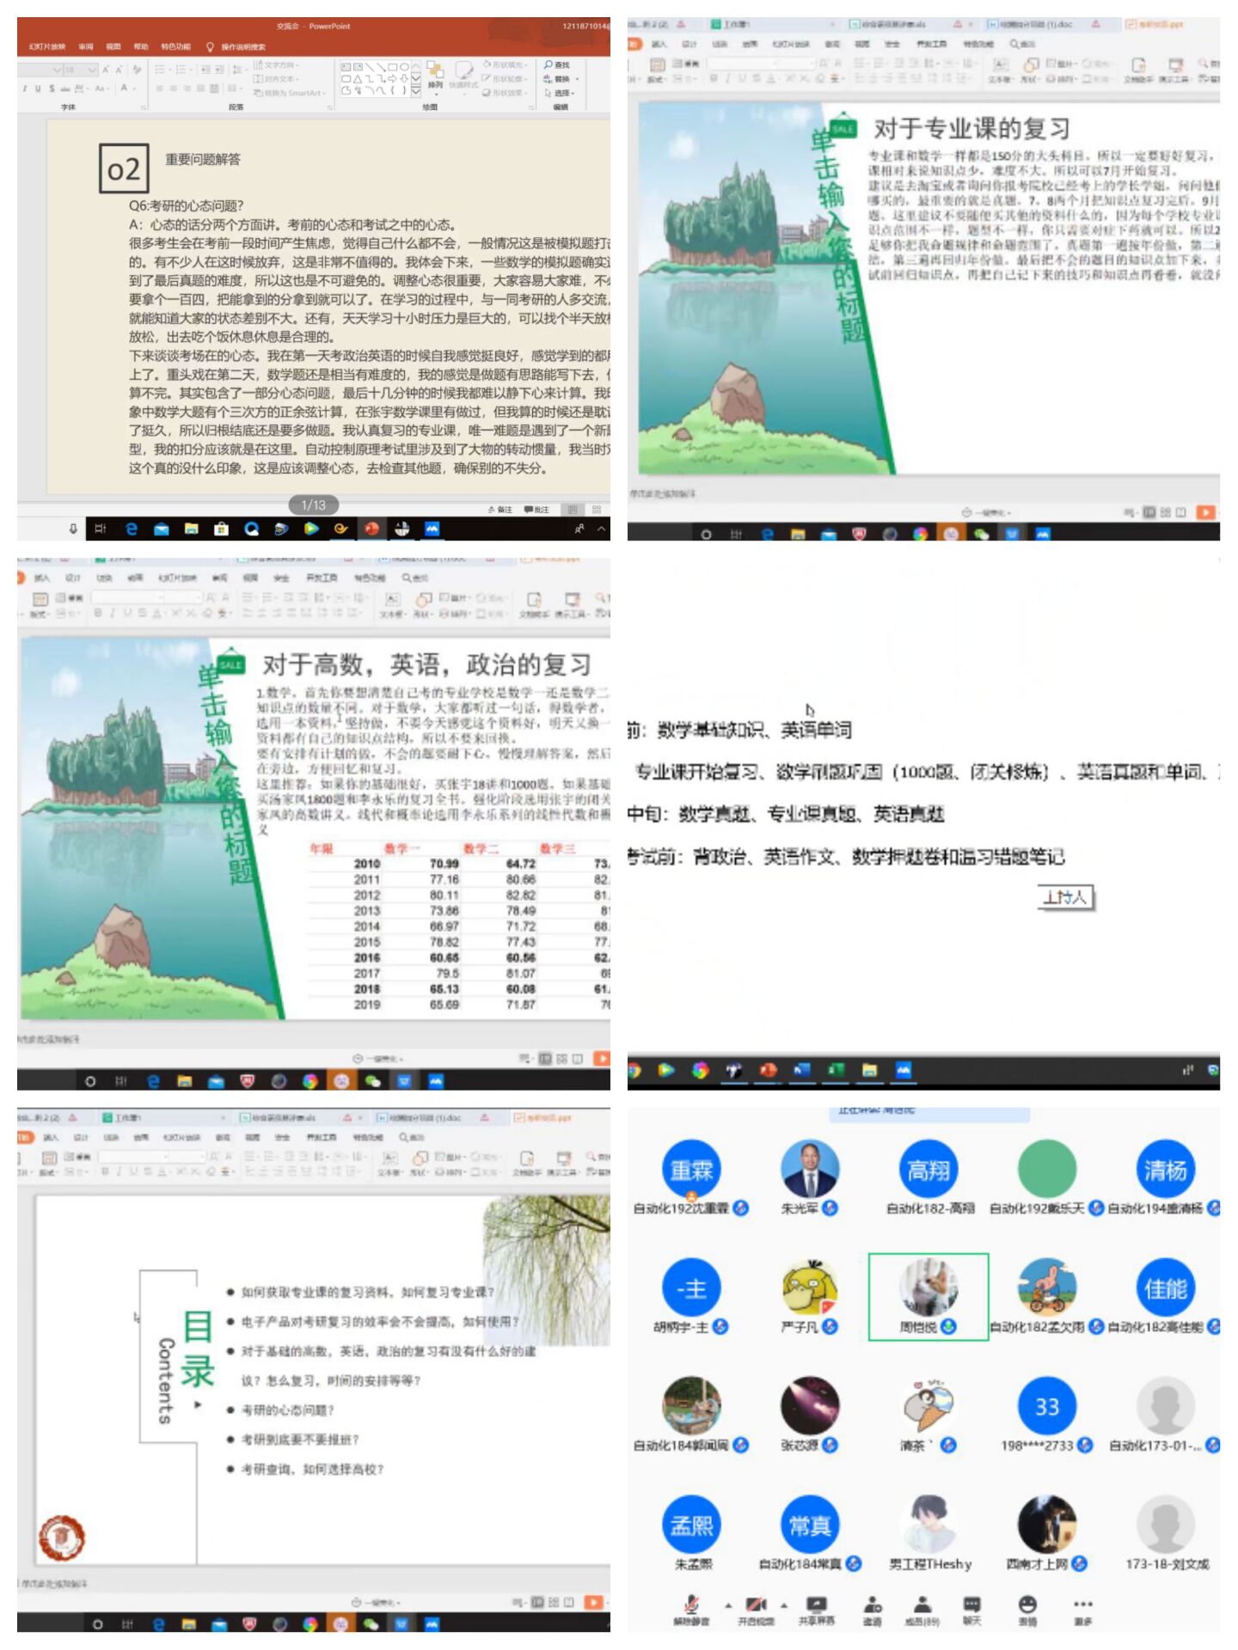Open the emoji reactions (表情) icon
1238x1650 pixels.
tap(1027, 1605)
